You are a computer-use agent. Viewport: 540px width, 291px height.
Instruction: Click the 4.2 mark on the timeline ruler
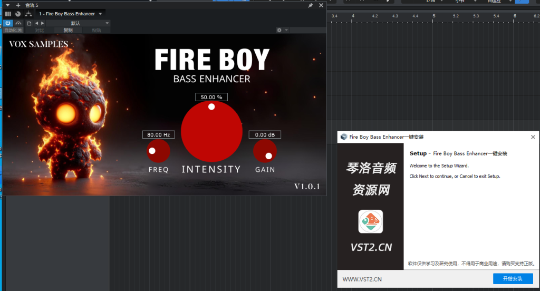(x=375, y=16)
